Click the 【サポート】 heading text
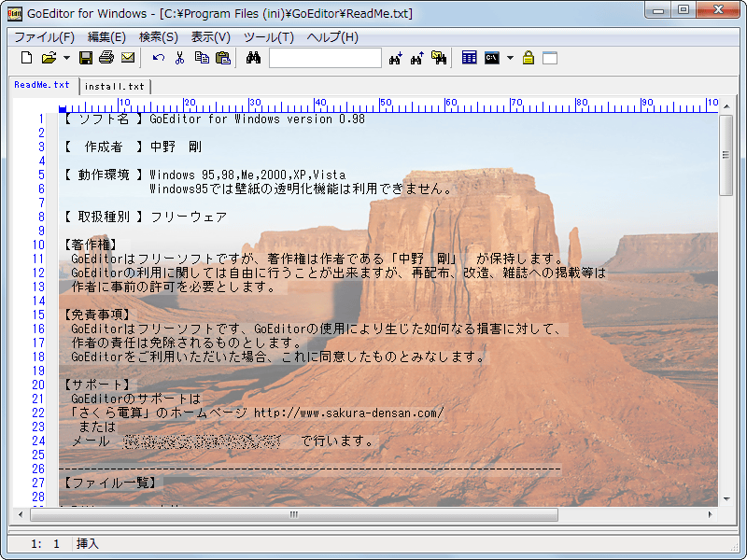This screenshot has width=747, height=560. point(97,385)
